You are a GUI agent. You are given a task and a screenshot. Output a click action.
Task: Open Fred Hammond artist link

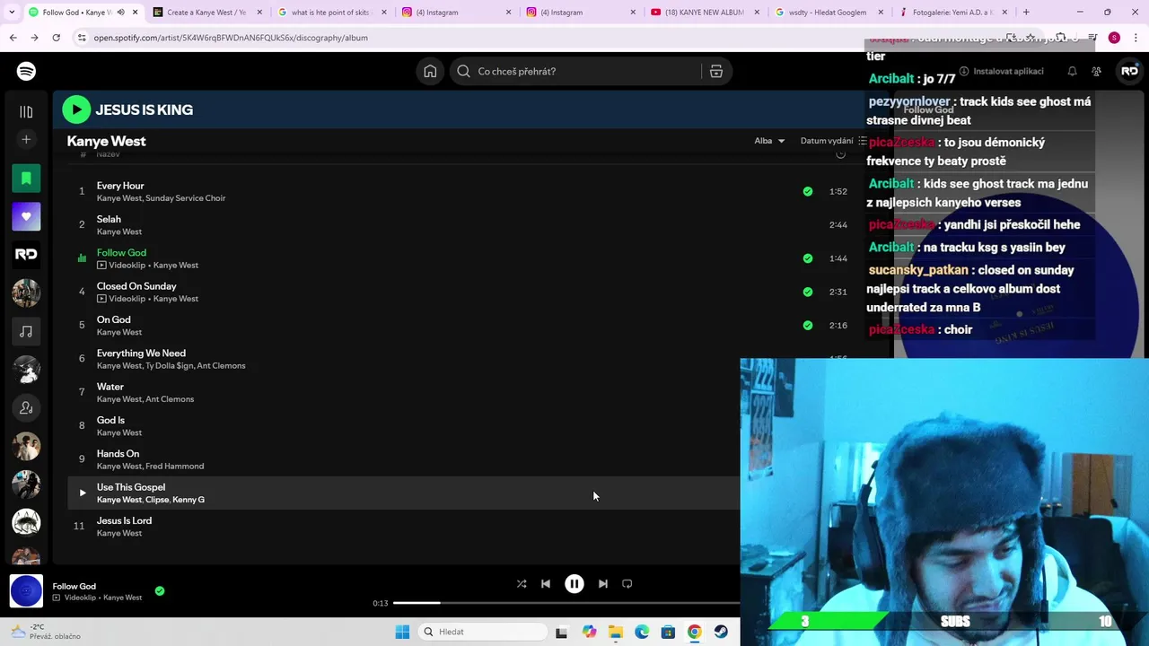click(x=175, y=467)
